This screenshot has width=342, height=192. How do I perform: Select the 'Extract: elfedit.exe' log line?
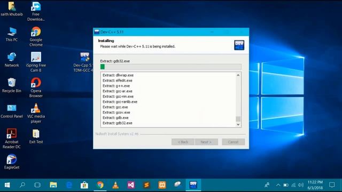tap(118, 81)
